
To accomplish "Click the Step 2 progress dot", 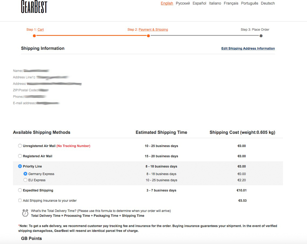I will click(148, 36).
